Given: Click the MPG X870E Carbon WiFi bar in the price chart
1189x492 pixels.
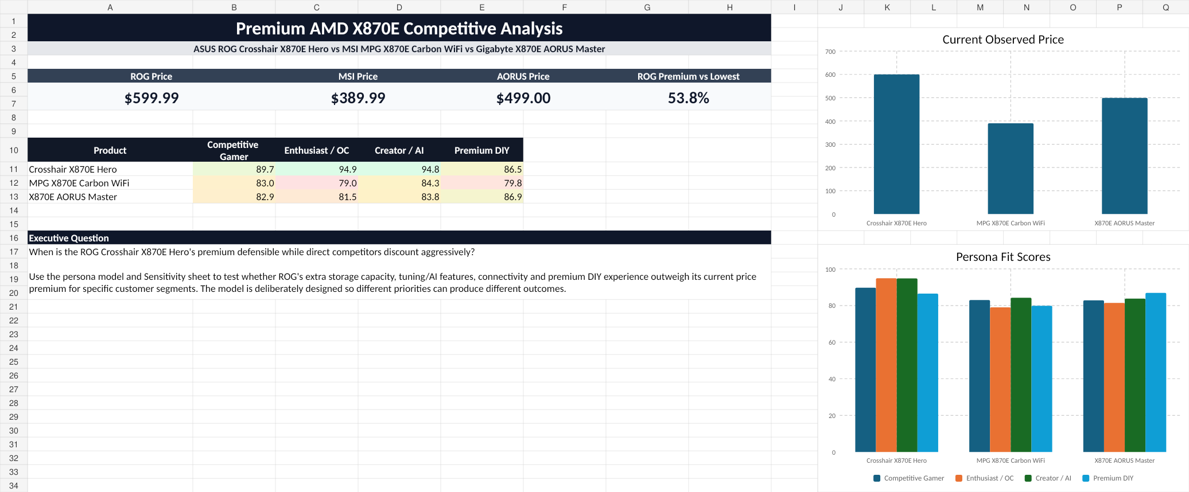Looking at the screenshot, I should coord(1011,169).
